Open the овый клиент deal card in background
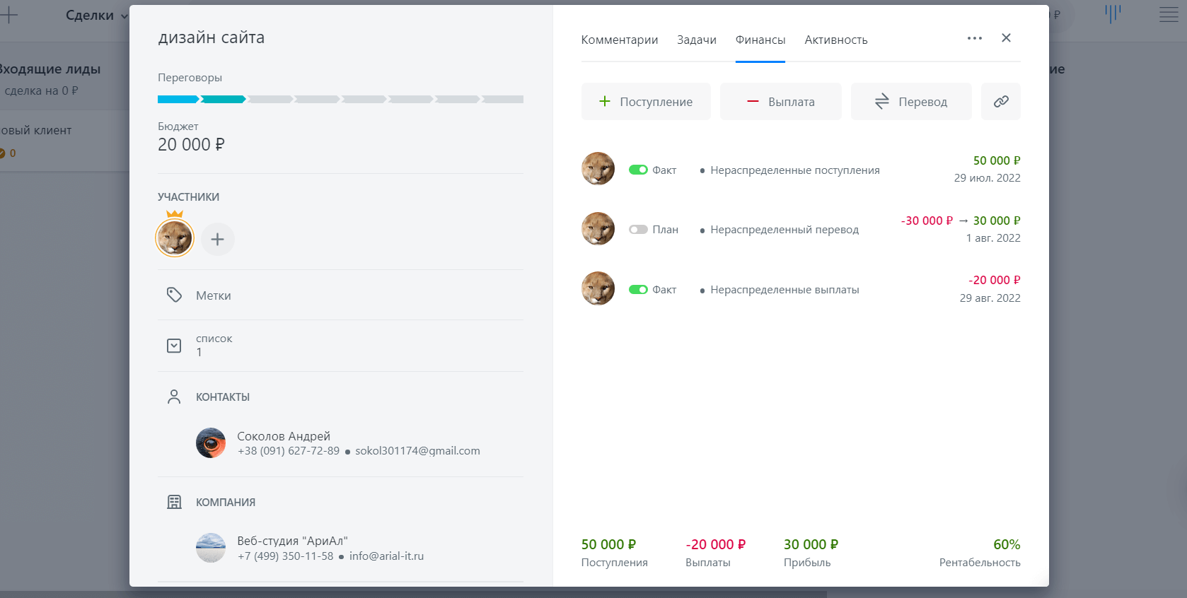The height and width of the screenshot is (598, 1187). coord(64,141)
